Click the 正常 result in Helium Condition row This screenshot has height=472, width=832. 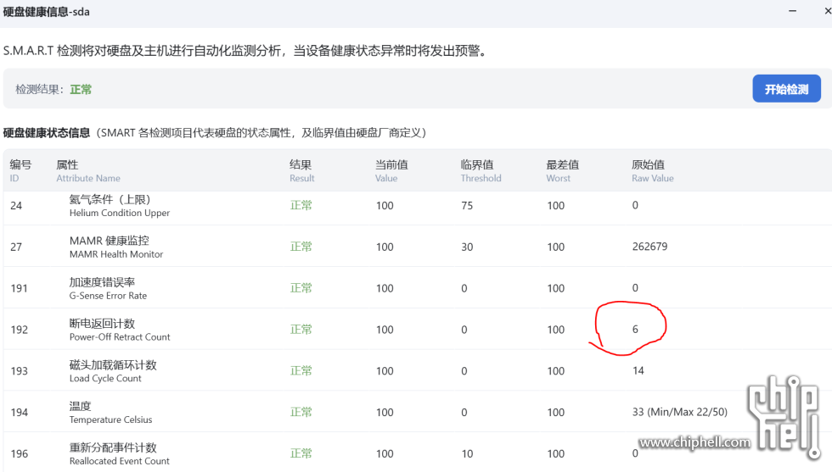(301, 205)
